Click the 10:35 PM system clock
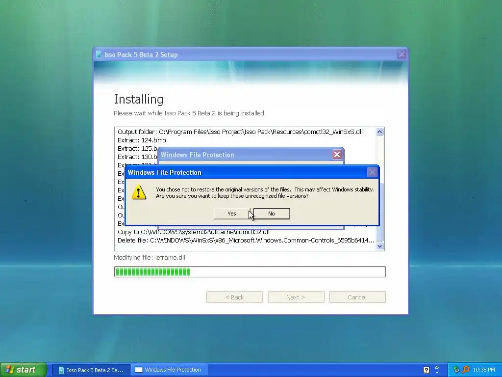502x377 pixels. (x=484, y=370)
